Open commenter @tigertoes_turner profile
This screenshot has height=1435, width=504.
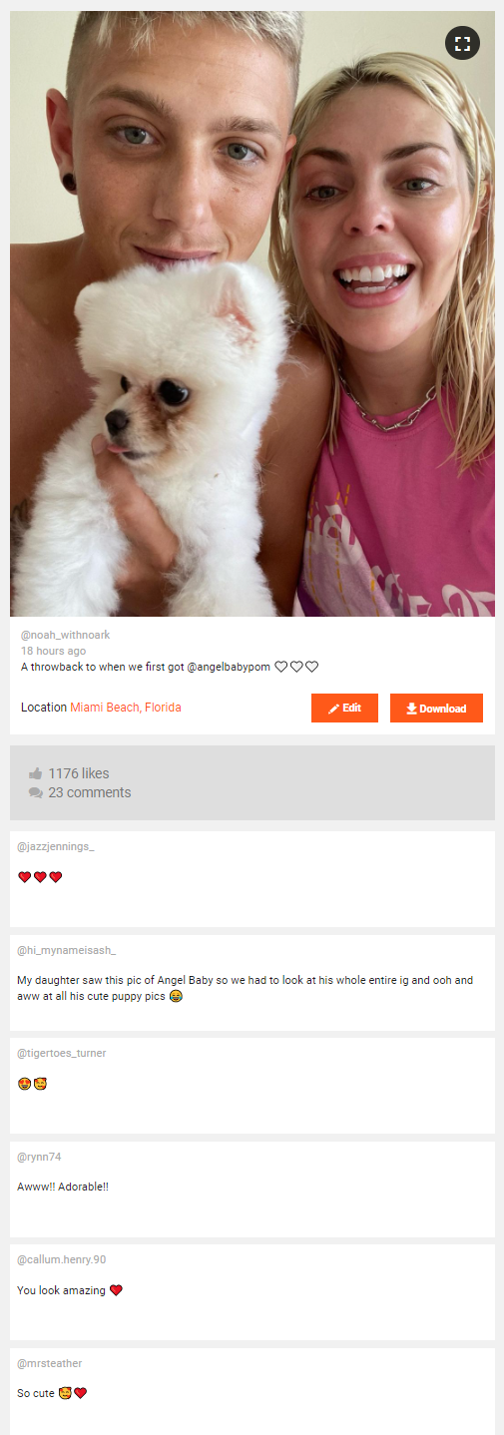tap(62, 1053)
